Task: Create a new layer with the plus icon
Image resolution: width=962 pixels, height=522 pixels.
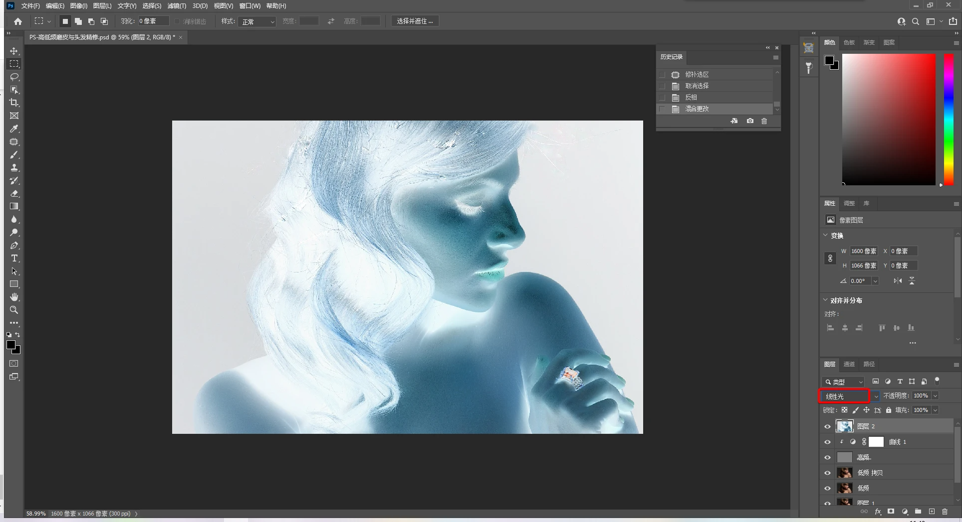Action: [x=931, y=512]
